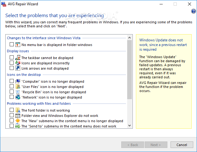The height and width of the screenshot is (152, 197).
Task: Toggle Network icon no longer displayed checkbox
Action: coord(12,97)
